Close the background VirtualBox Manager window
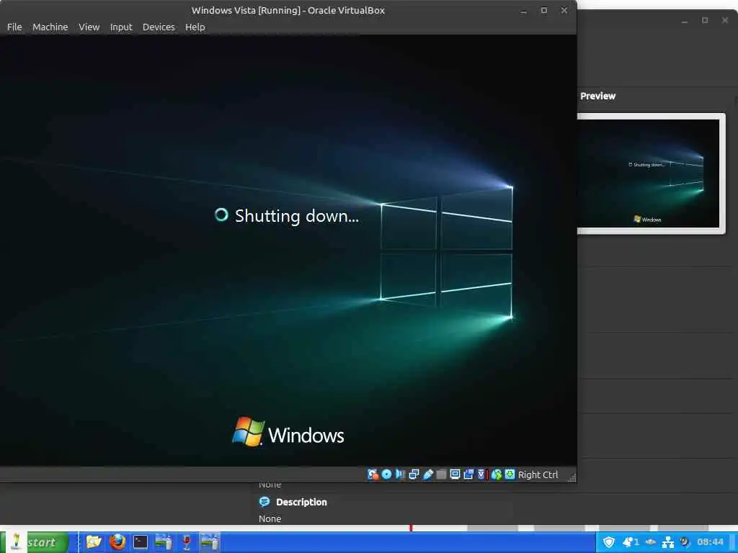 coord(725,20)
